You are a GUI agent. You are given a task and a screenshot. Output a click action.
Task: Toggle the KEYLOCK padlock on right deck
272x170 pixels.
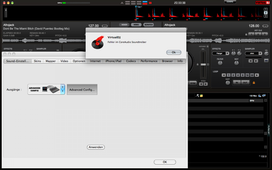207,46
